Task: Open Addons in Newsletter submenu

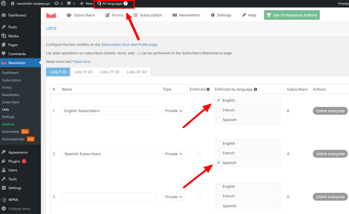Action: pos(8,124)
